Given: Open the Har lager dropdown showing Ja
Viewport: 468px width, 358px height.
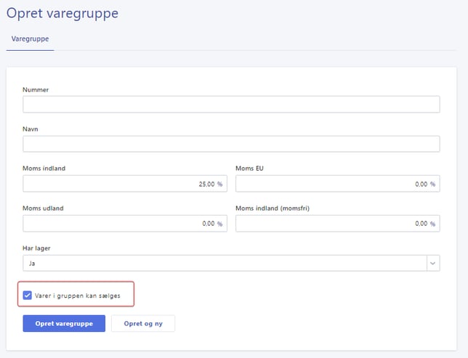Looking at the screenshot, I should (224, 263).
